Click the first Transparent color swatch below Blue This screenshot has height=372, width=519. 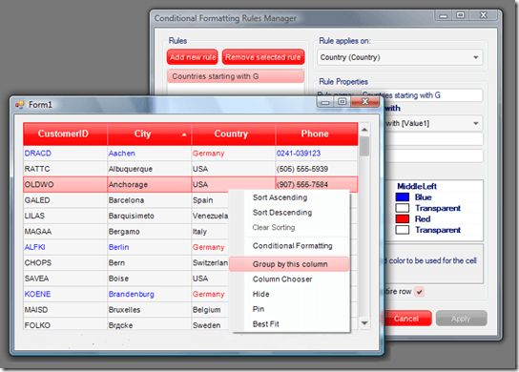tap(403, 208)
